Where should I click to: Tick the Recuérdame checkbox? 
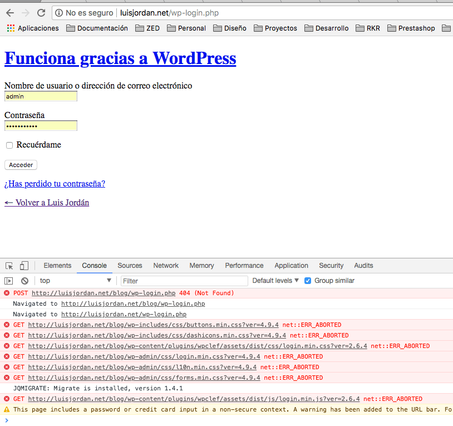9,145
